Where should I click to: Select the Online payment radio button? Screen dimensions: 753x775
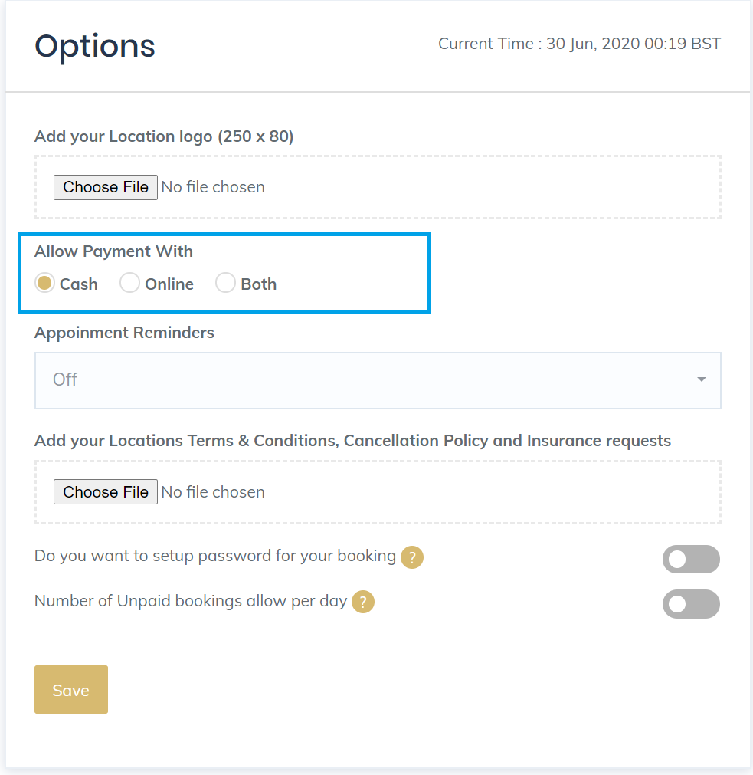pos(129,283)
